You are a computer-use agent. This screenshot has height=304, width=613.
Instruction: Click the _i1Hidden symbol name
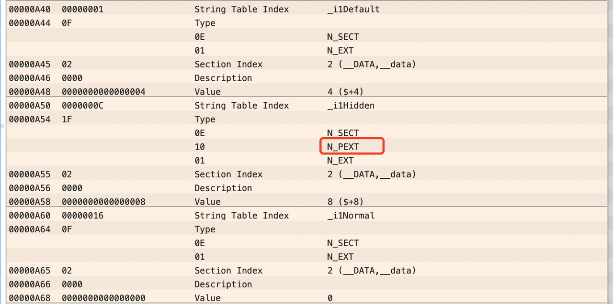pyautogui.click(x=351, y=106)
